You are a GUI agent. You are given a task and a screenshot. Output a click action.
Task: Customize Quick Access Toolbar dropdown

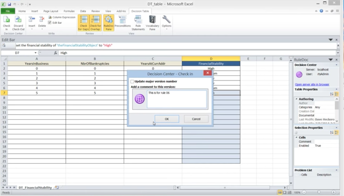pyautogui.click(x=29, y=4)
